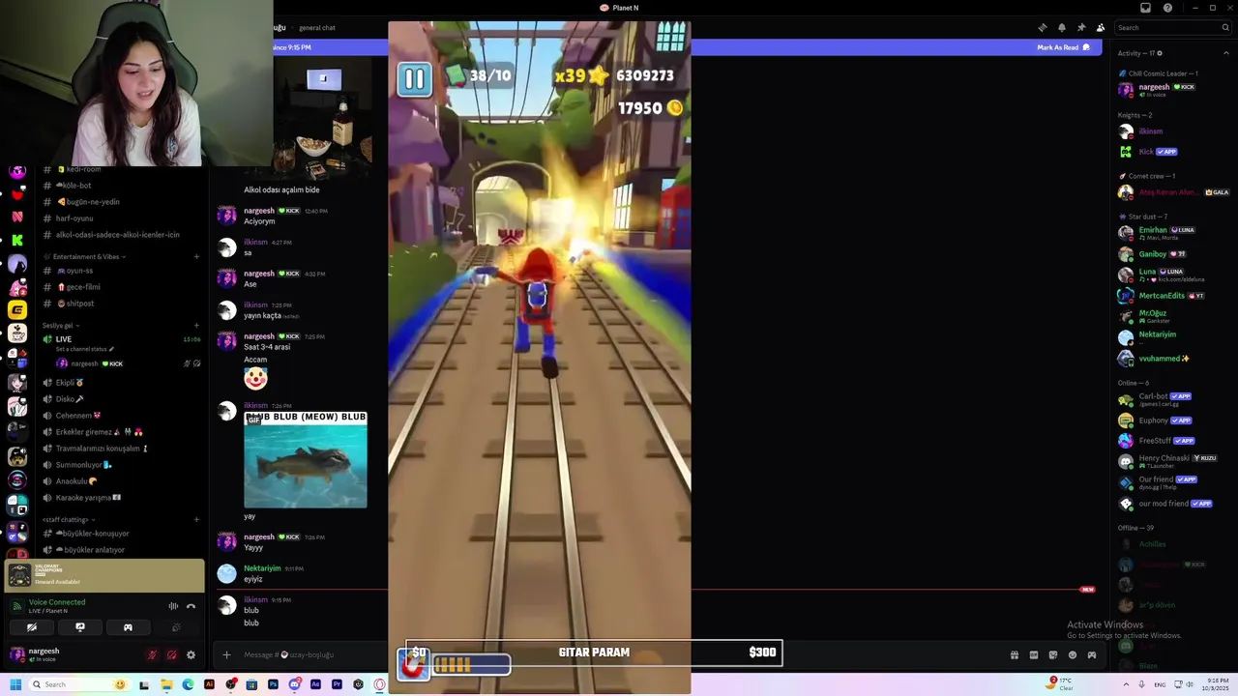Focus the Discord Search box

point(1173,27)
